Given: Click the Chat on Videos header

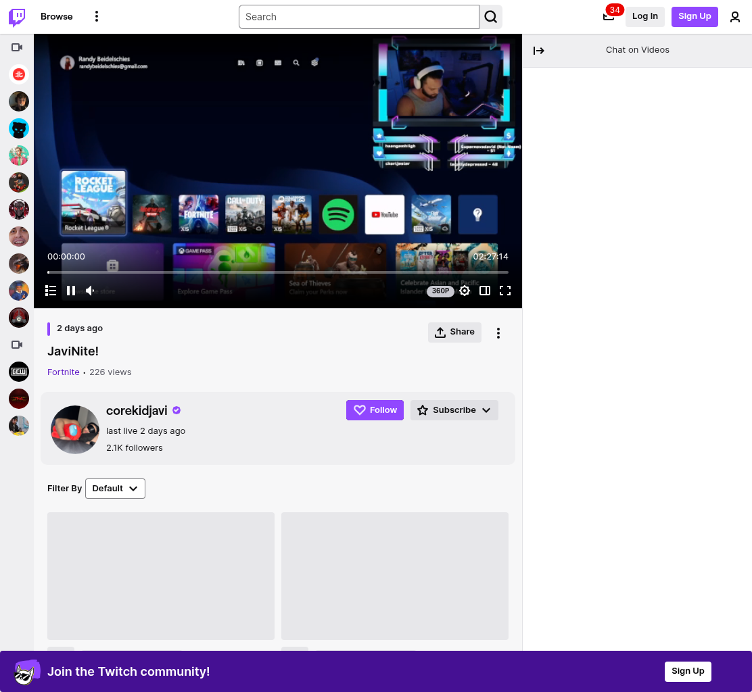Looking at the screenshot, I should click(637, 50).
